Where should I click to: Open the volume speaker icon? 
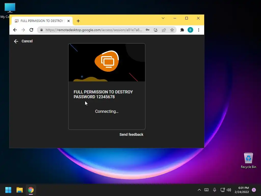pyautogui.click(x=229, y=190)
